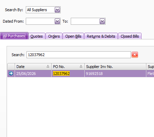This screenshot has width=154, height=137.
Task: Select the highlighted PO number 12037962 cell
Action: (x=68, y=74)
